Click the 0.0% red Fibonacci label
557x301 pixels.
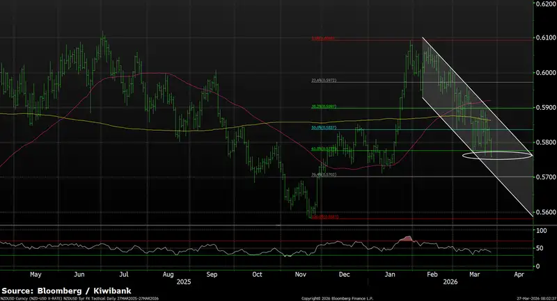click(323, 38)
